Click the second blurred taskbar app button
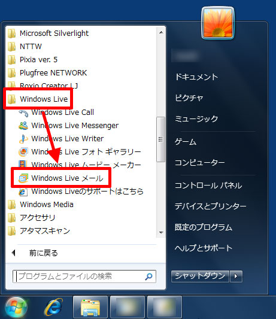 pyautogui.click(x=165, y=307)
